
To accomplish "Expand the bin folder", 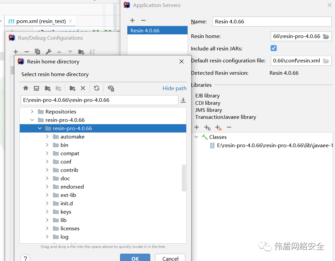I will tap(47, 145).
